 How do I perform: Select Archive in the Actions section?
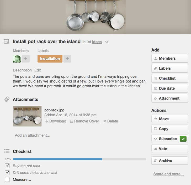[x=169, y=161]
